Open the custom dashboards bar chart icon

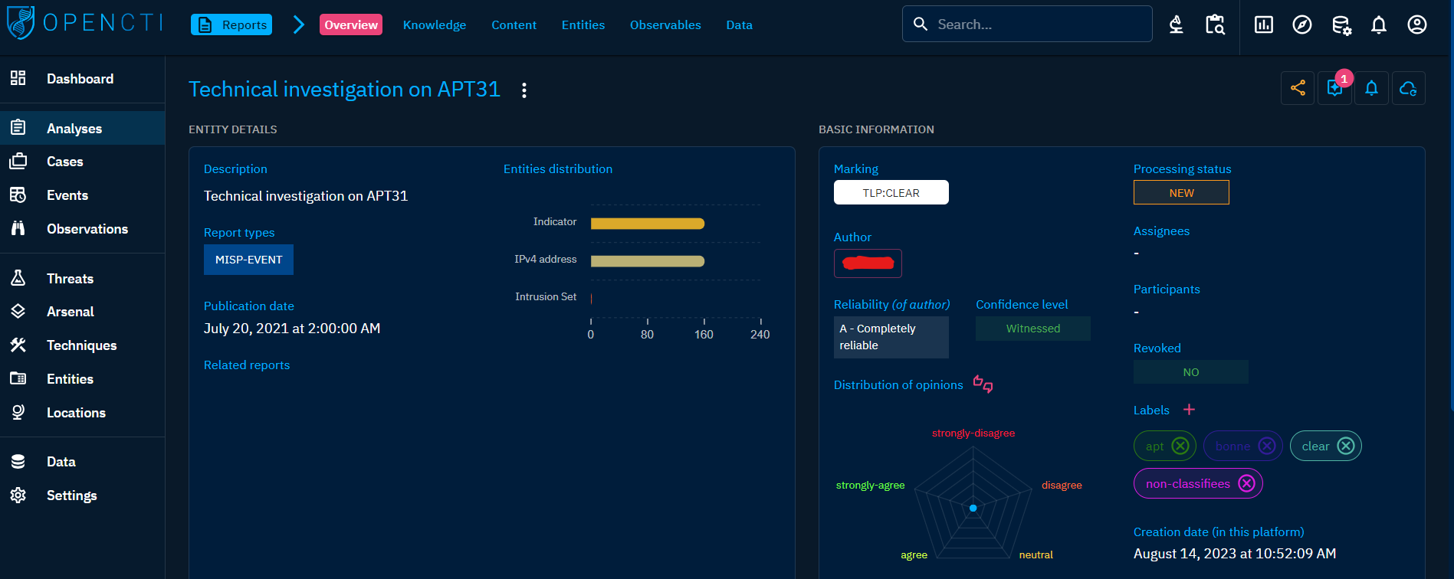click(x=1263, y=25)
